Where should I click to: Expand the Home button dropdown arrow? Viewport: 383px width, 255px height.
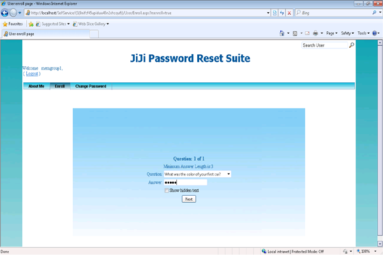[289, 33]
